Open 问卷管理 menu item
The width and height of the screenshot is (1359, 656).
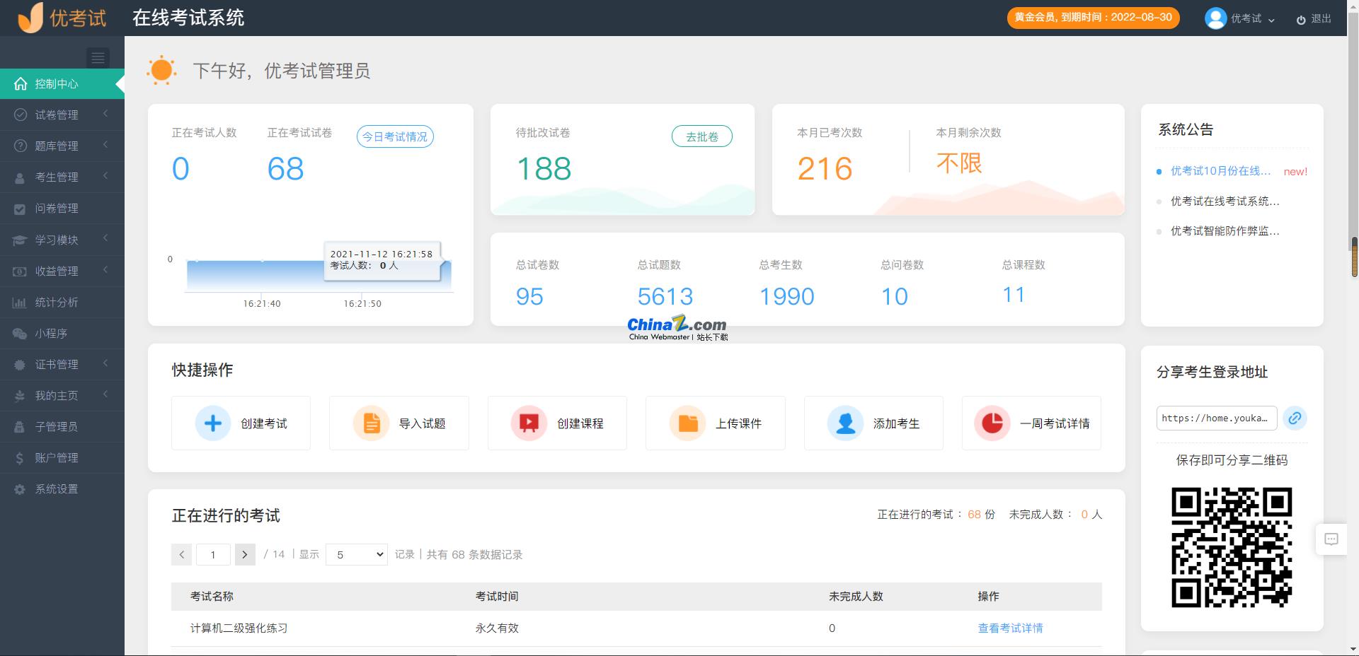[62, 209]
